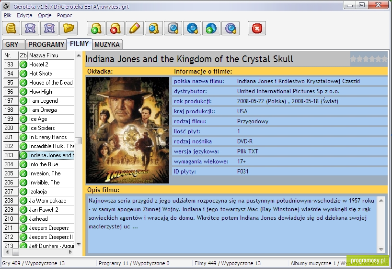Click the film list scroll right arrow

pyautogui.click(x=70, y=252)
